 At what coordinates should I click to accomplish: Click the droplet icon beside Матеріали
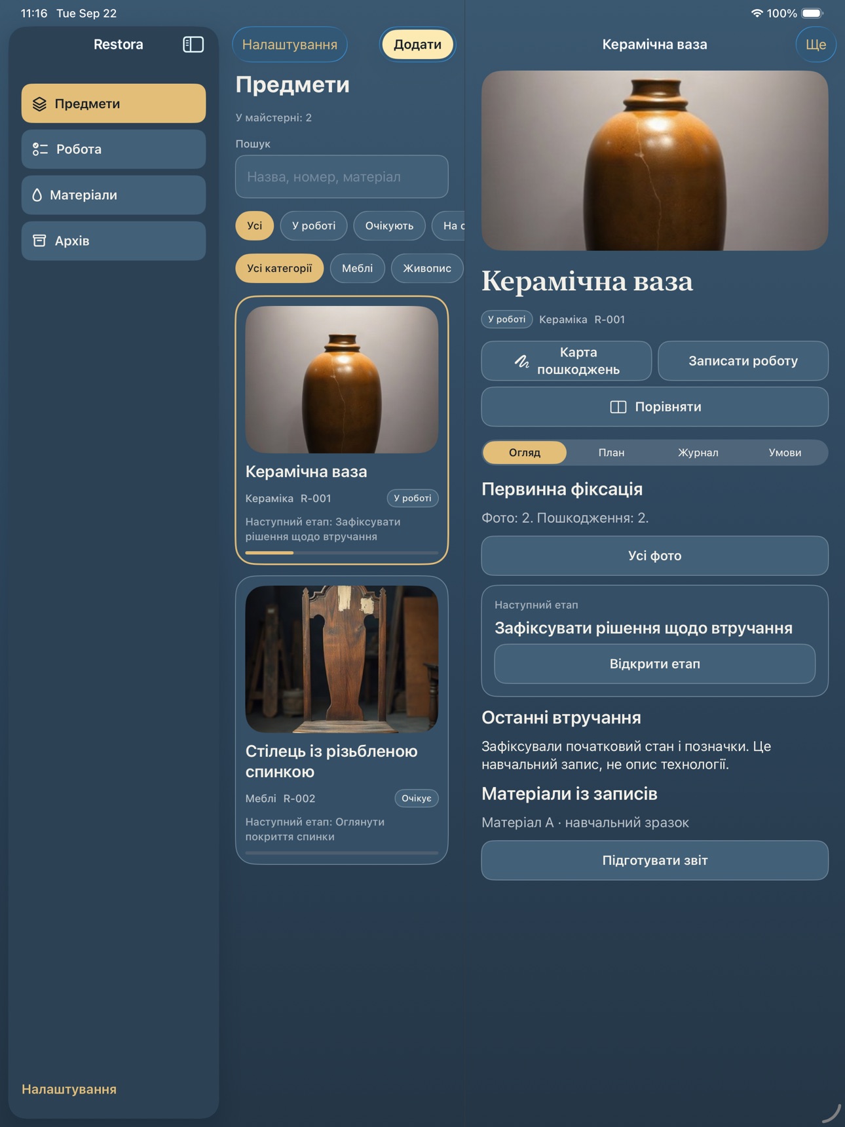click(x=37, y=195)
